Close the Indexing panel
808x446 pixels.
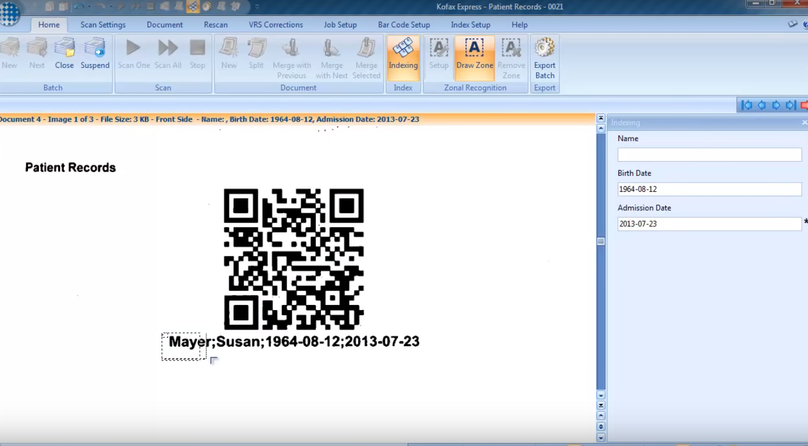coord(804,123)
